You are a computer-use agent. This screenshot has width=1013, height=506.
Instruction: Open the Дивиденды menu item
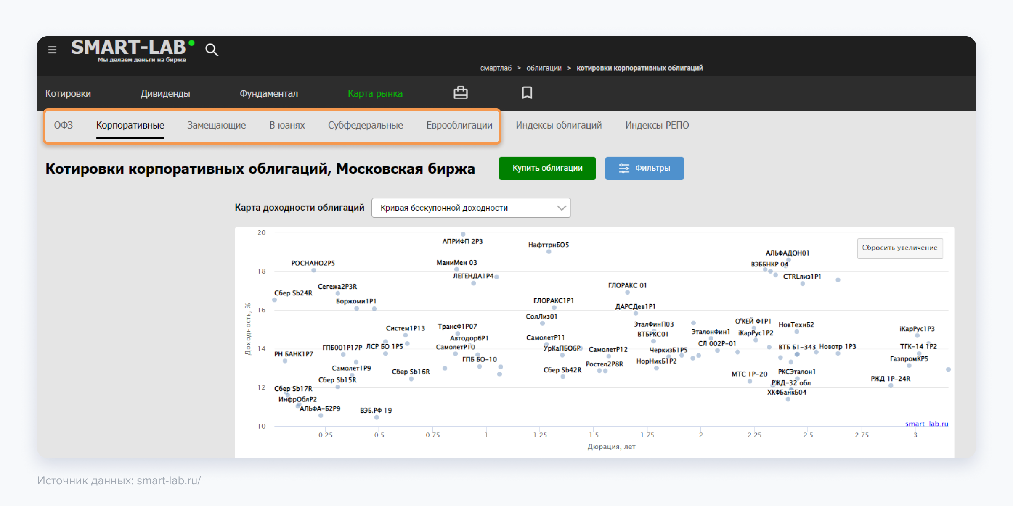click(x=165, y=94)
